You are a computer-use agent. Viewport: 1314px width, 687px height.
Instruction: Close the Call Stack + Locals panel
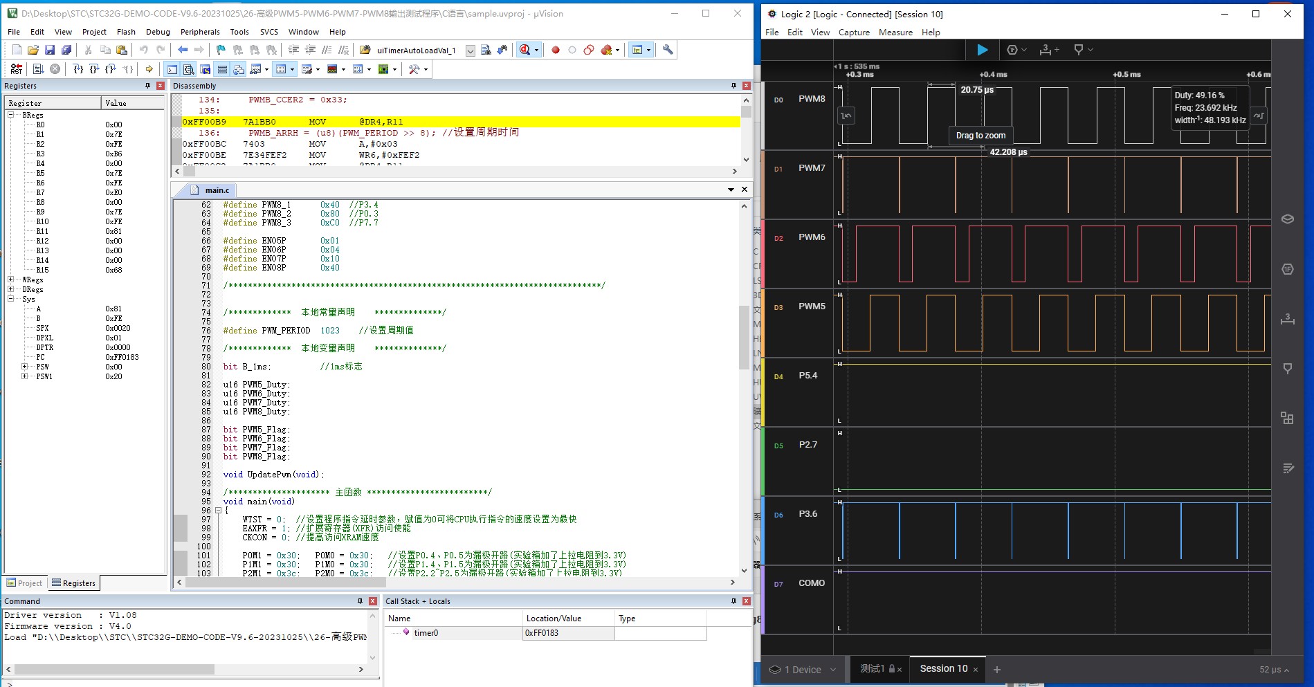747,601
